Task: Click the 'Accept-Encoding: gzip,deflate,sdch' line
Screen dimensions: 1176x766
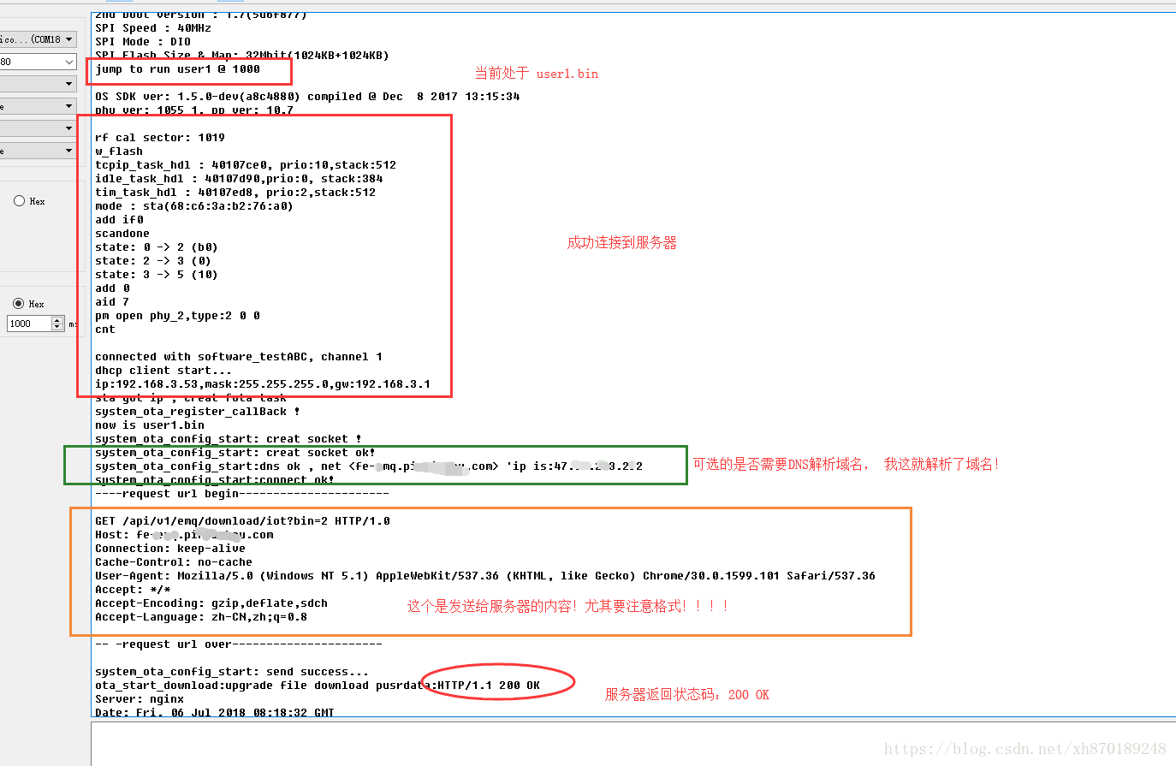Action: (x=211, y=603)
